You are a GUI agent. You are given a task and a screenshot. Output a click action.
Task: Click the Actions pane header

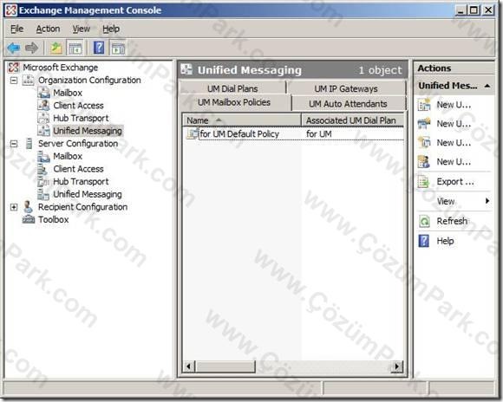pos(454,68)
